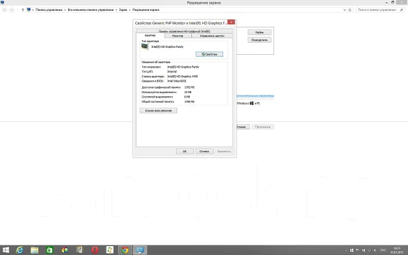Click the graphics adapter card icon
Screen dimensions: 408x255
tap(145, 47)
